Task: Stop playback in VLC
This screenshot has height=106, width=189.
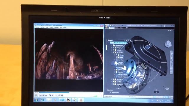Action: coord(43,95)
